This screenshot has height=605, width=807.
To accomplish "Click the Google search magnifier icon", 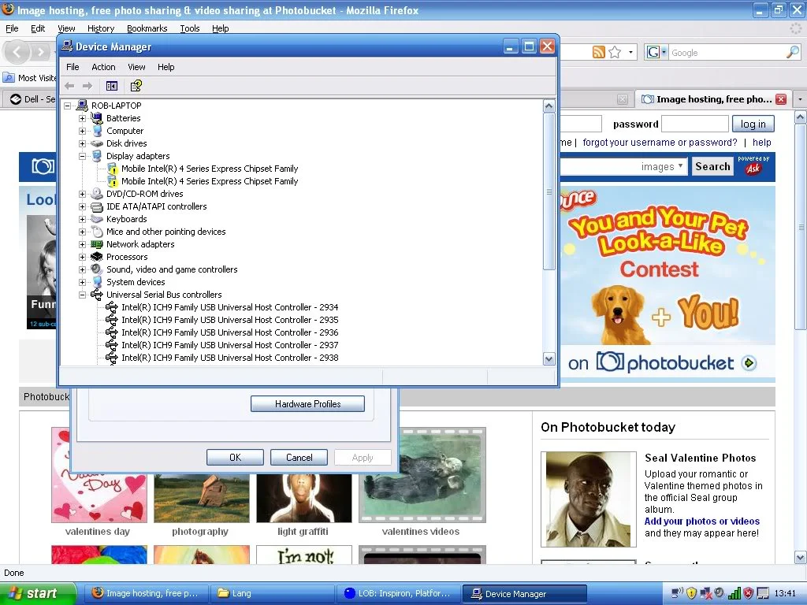I will [x=793, y=52].
